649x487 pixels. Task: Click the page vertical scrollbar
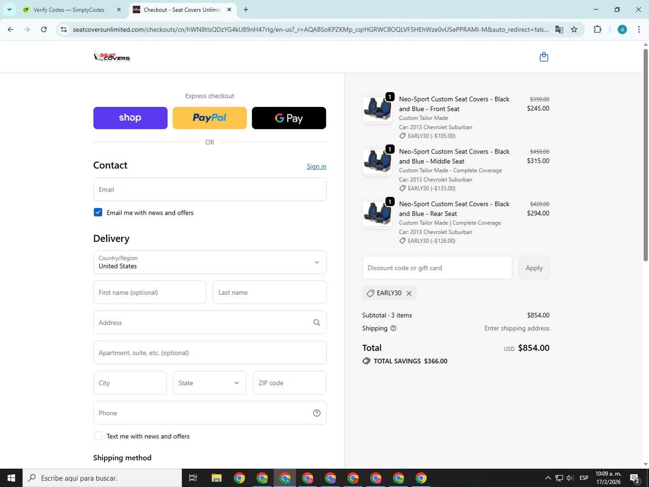(x=646, y=156)
